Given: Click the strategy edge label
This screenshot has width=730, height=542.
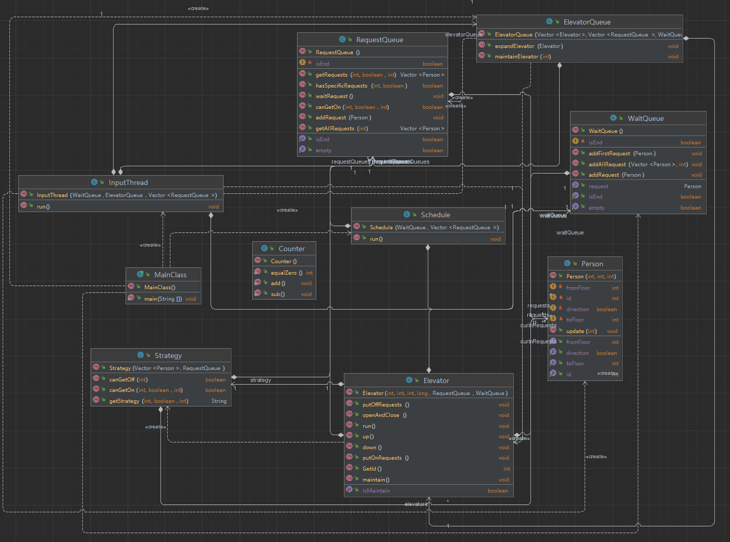Looking at the screenshot, I should 261,380.
